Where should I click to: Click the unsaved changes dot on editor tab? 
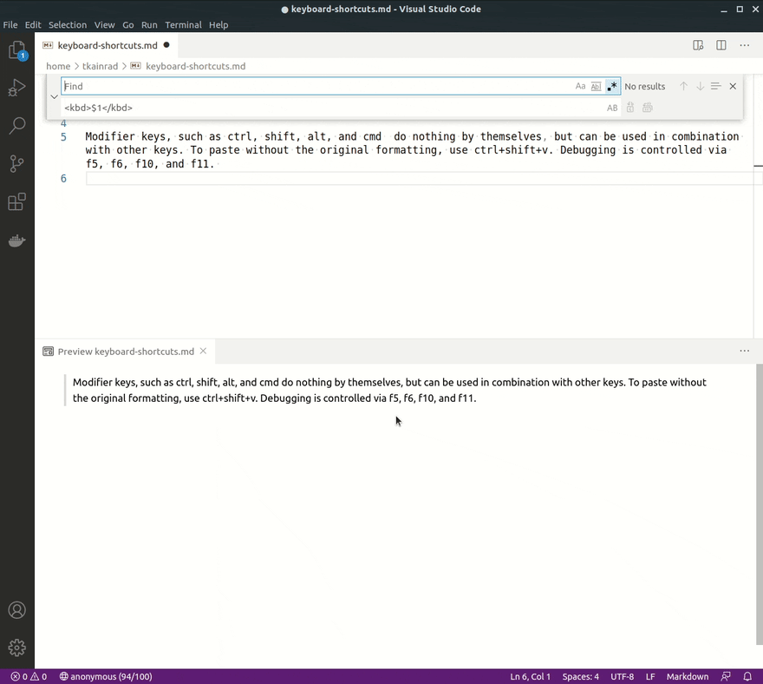pyautogui.click(x=166, y=45)
